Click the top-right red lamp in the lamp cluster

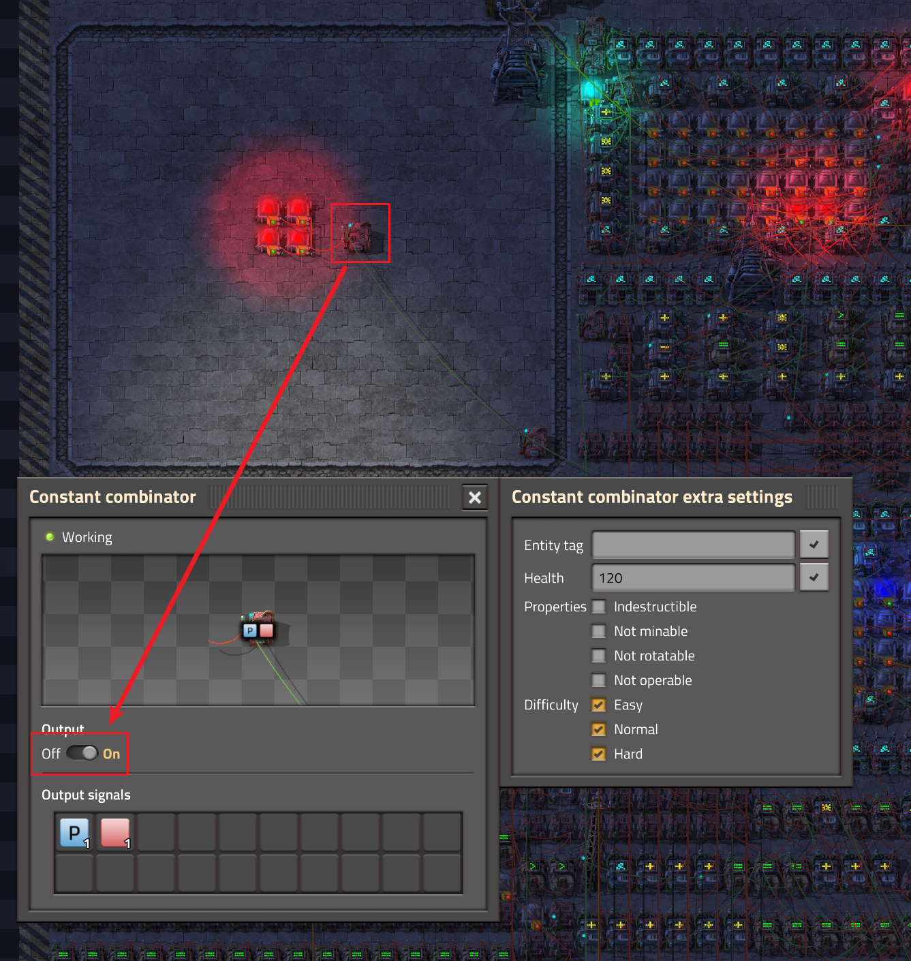(x=298, y=210)
